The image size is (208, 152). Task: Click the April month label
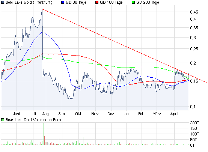click(x=174, y=114)
